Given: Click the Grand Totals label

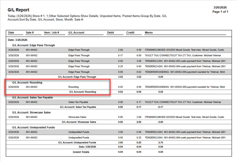Looking at the screenshot, I should (82, 152).
